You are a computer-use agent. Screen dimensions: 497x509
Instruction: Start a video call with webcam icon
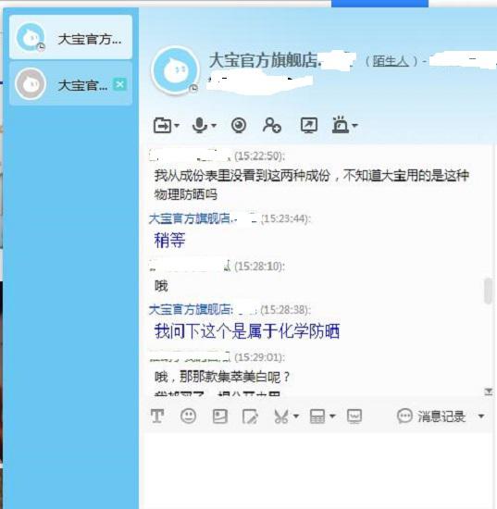point(239,125)
